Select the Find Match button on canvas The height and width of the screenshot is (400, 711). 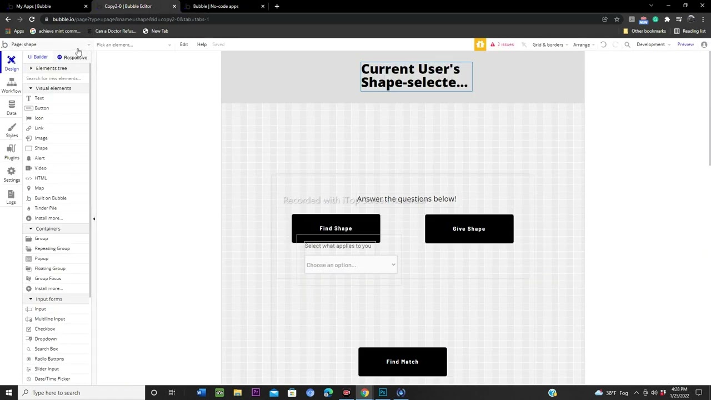[x=403, y=362]
